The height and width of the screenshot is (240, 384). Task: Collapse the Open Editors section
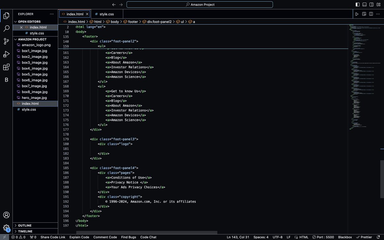tap(35, 21)
